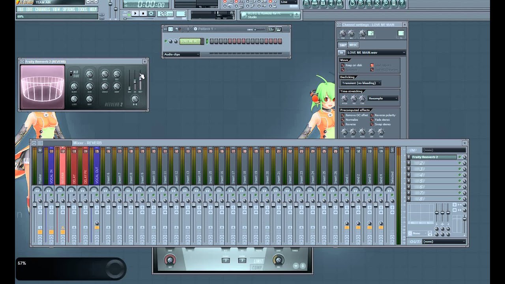Open the Fruity Reeverb 2 slot menu arrow
The image size is (505, 284).
408,157
